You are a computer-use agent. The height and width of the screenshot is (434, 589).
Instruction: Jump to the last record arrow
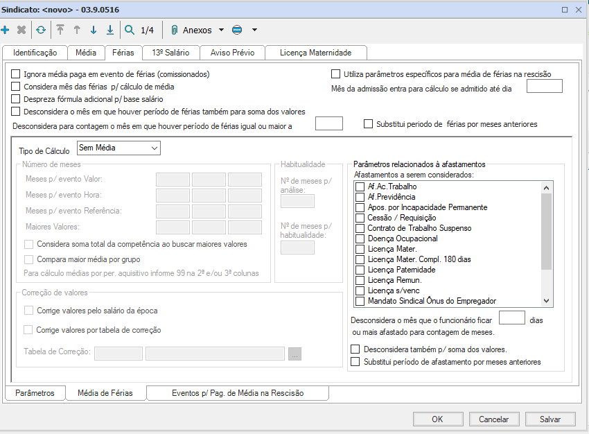(x=110, y=30)
